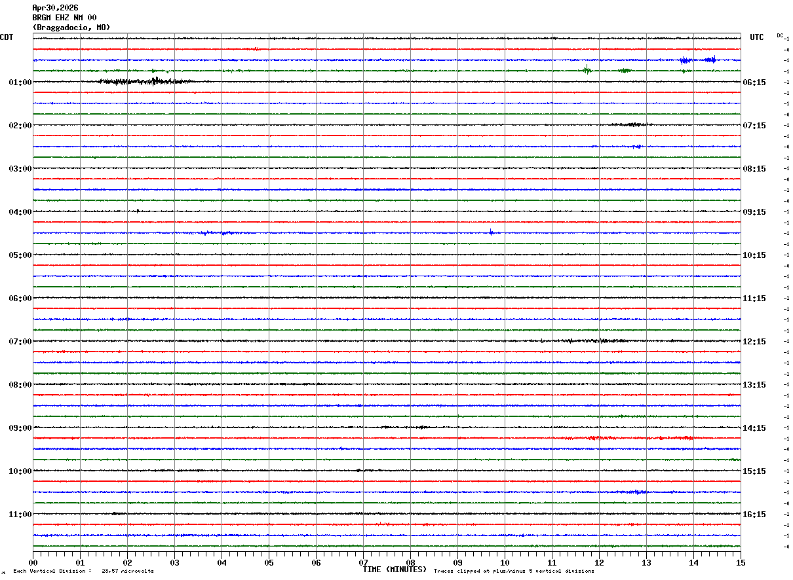Click the 07:00 CDT time label
Viewport: 793px width, 580px height.
[20, 342]
